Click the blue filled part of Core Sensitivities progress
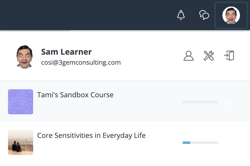This screenshot has width=250, height=166. (186, 143)
